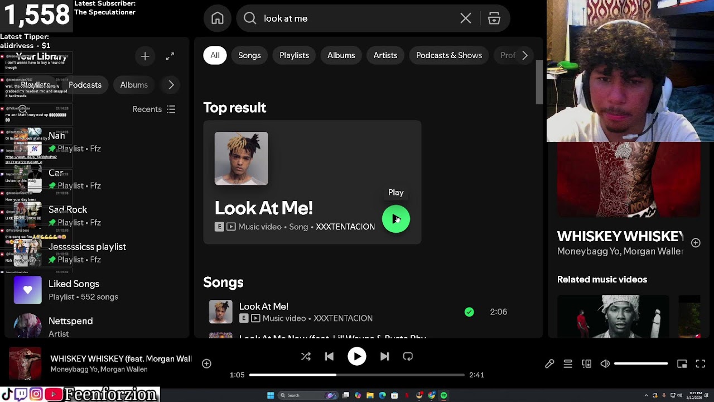The image size is (714, 402).
Task: Seek within the song progress bar
Action: (357, 375)
